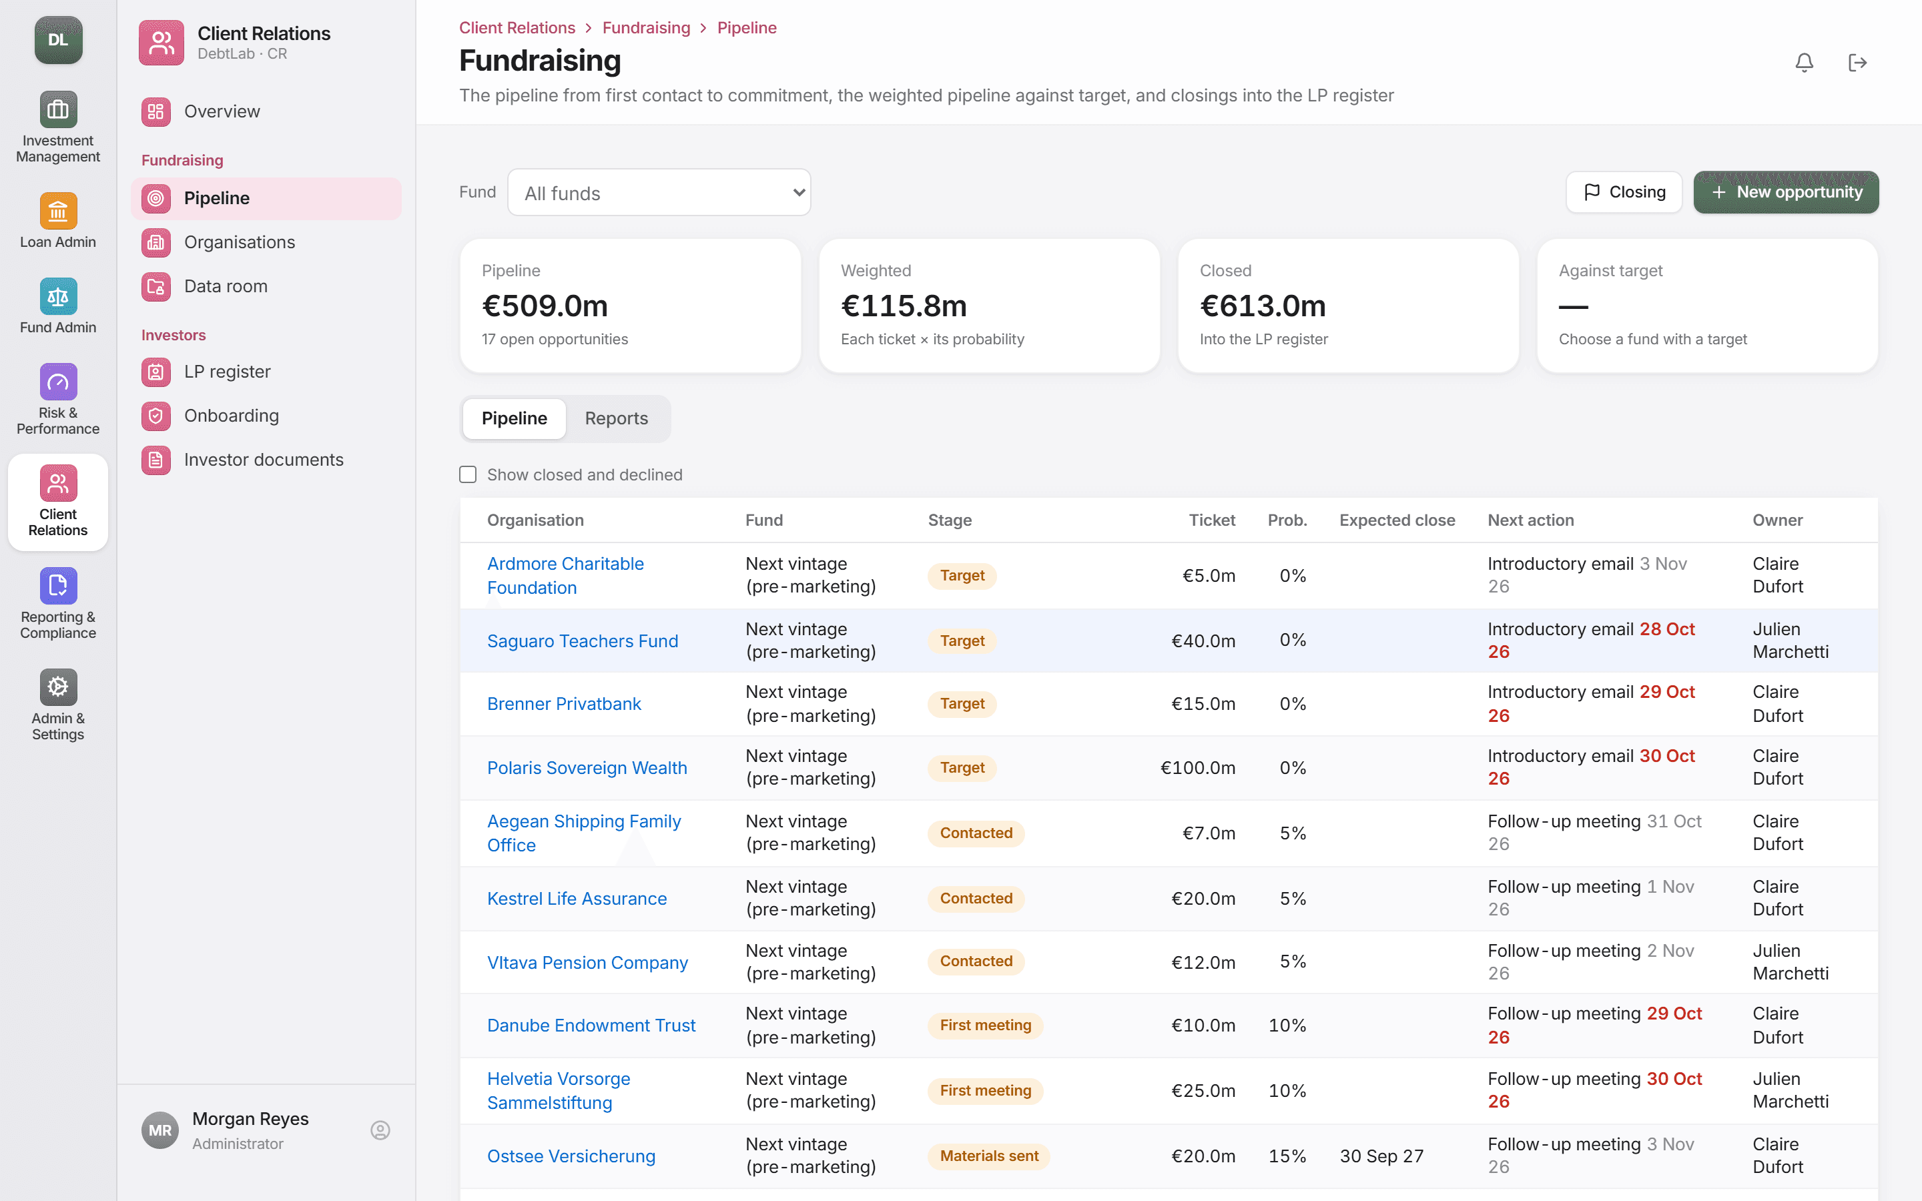
Task: Open Data room in the sidebar
Action: tap(266, 286)
